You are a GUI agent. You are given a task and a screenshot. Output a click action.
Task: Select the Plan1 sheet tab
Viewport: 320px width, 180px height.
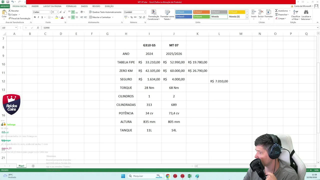(21, 166)
